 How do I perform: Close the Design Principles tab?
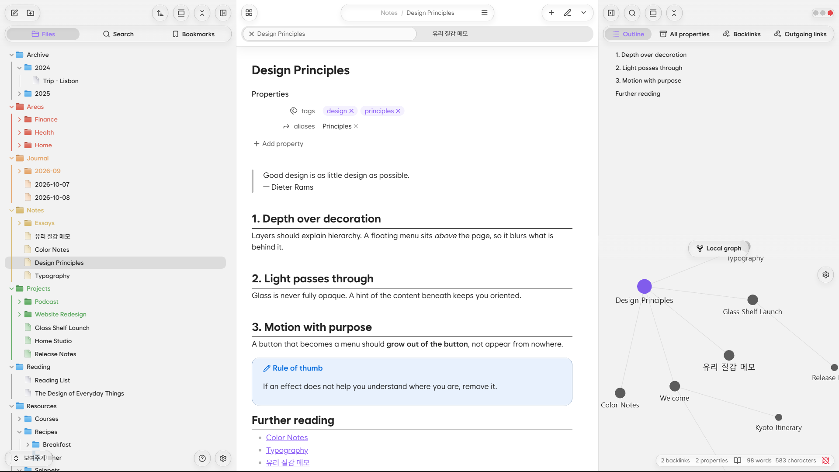coord(252,34)
